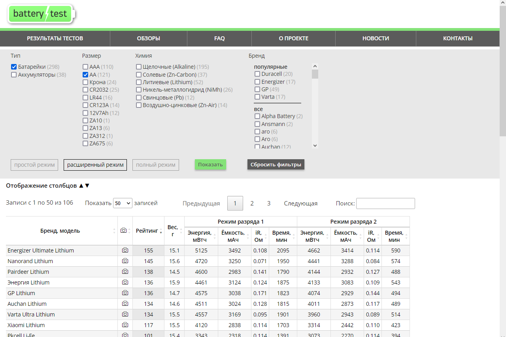Image resolution: width=506 pixels, height=337 pixels.
Task: Sort by Ёмкость under Режим разряда 1
Action: click(235, 236)
